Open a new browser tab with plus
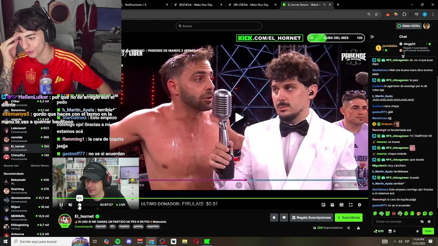 (338, 5)
